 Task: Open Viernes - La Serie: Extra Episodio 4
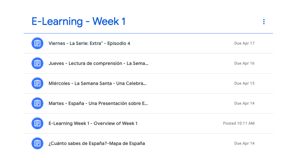pos(89,43)
